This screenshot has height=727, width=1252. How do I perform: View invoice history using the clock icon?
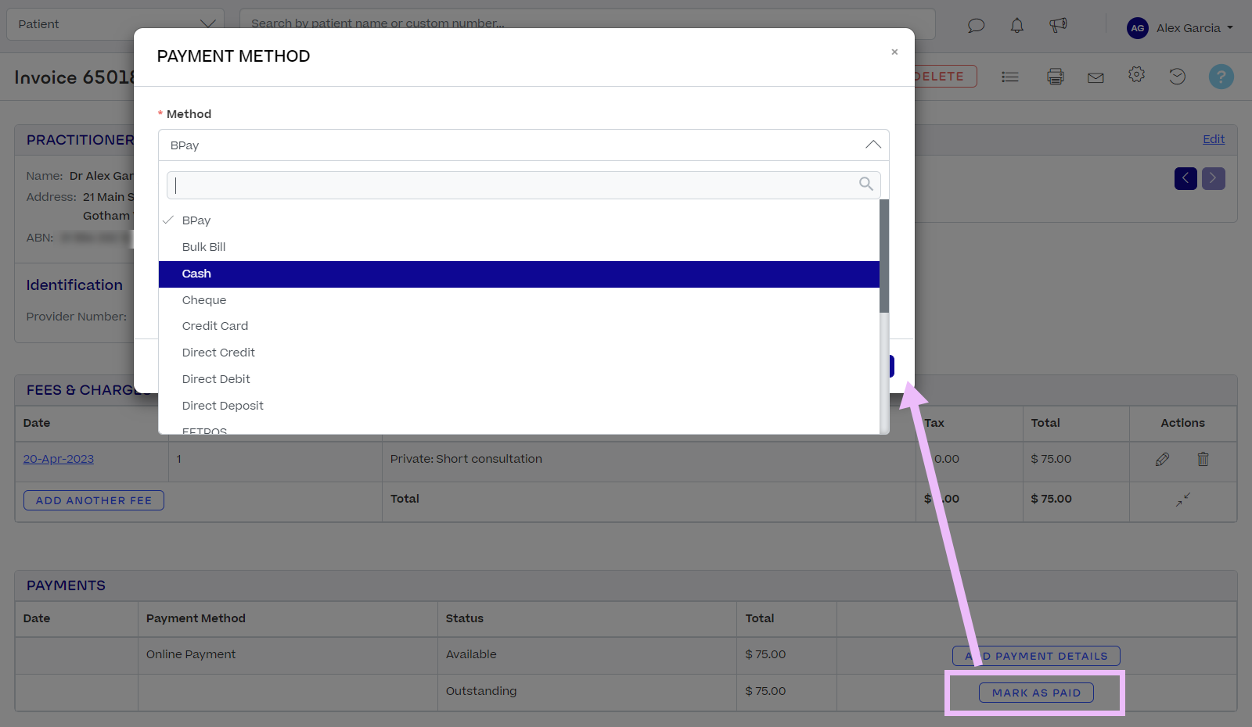point(1178,76)
